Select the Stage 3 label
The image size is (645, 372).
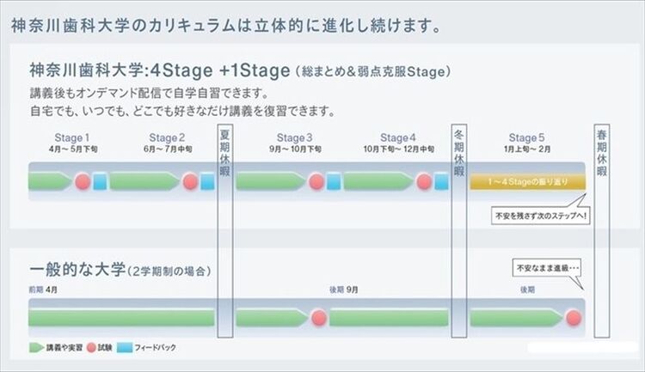[x=294, y=137]
